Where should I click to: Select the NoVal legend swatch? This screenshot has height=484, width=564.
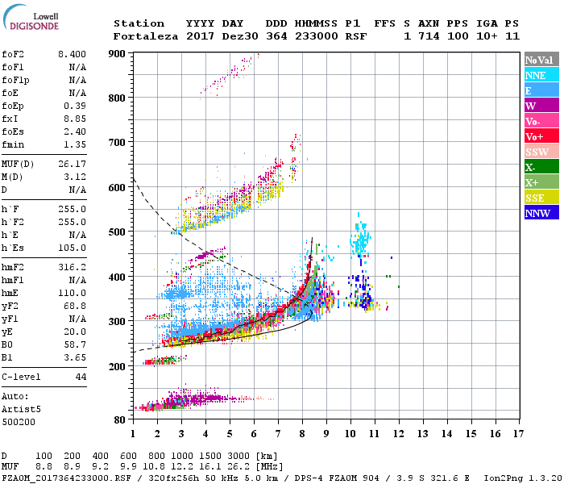pos(541,60)
